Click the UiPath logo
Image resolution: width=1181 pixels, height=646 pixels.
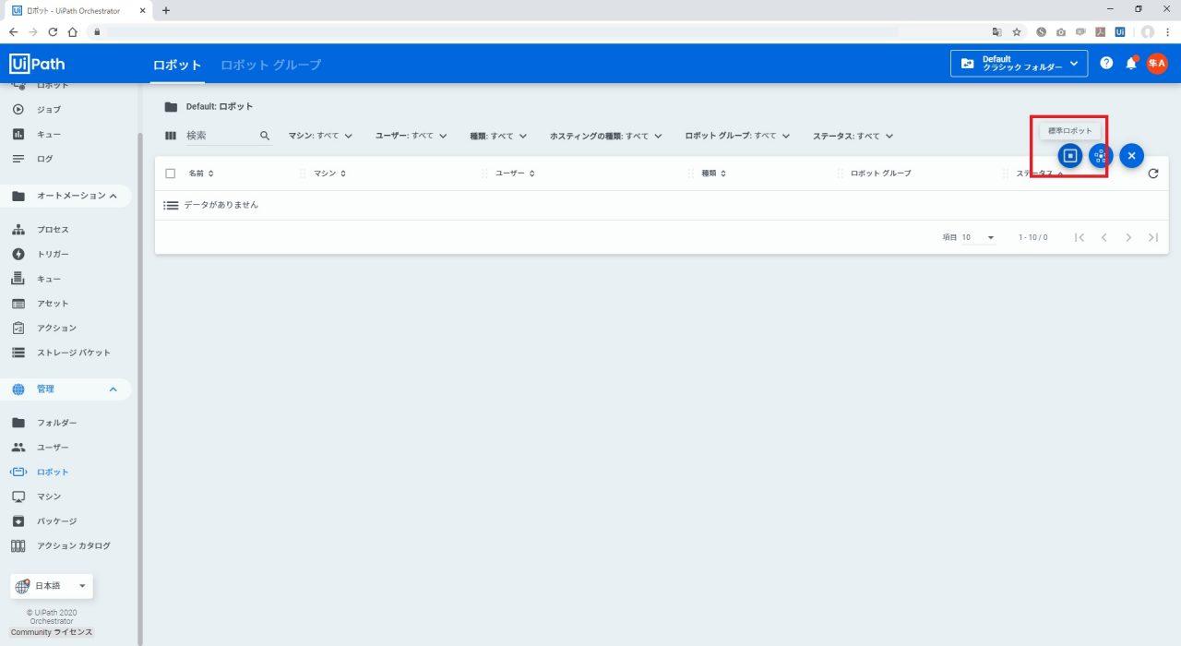37,64
